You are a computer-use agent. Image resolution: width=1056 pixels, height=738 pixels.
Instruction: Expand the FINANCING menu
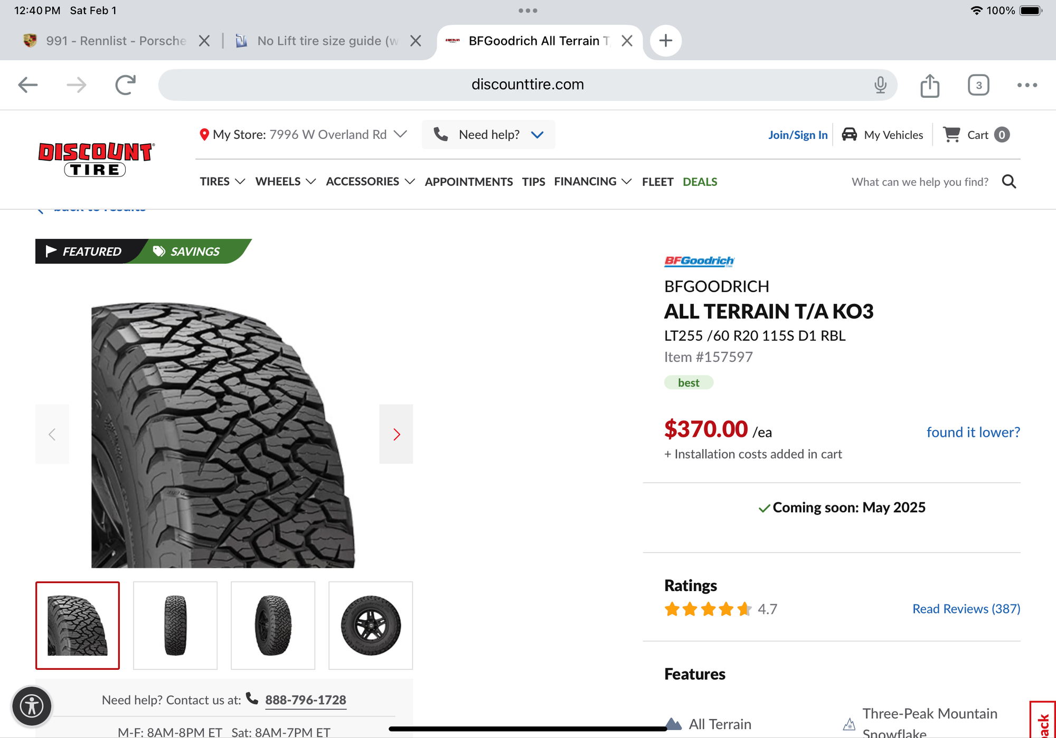click(592, 182)
